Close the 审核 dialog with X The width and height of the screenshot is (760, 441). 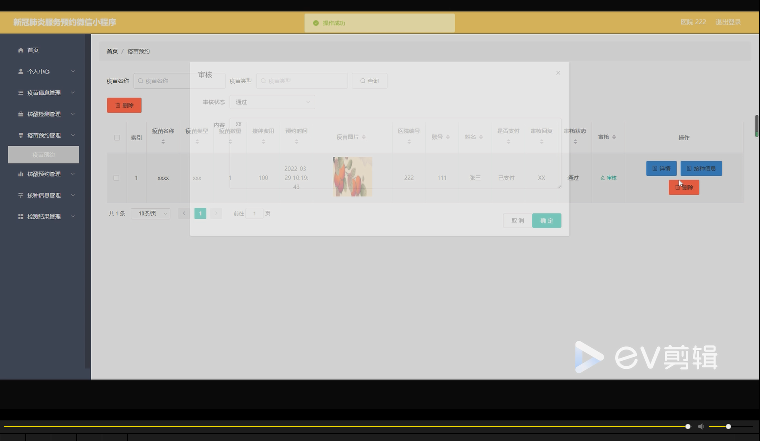[x=558, y=73]
